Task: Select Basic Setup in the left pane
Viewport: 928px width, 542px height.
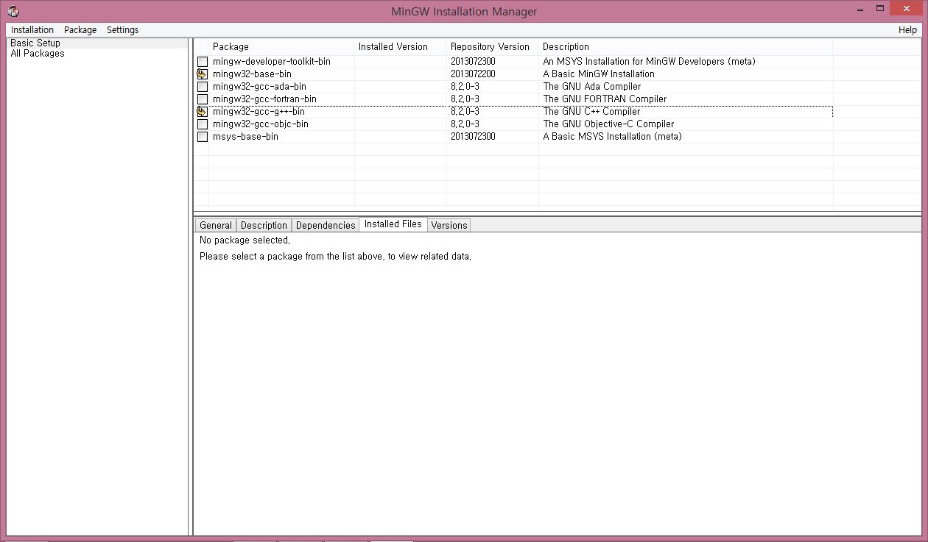Action: (35, 43)
